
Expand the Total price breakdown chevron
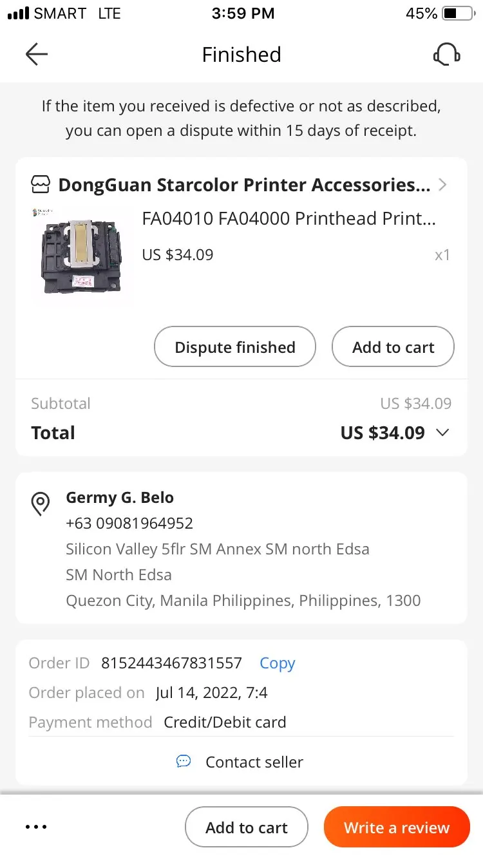[442, 433]
